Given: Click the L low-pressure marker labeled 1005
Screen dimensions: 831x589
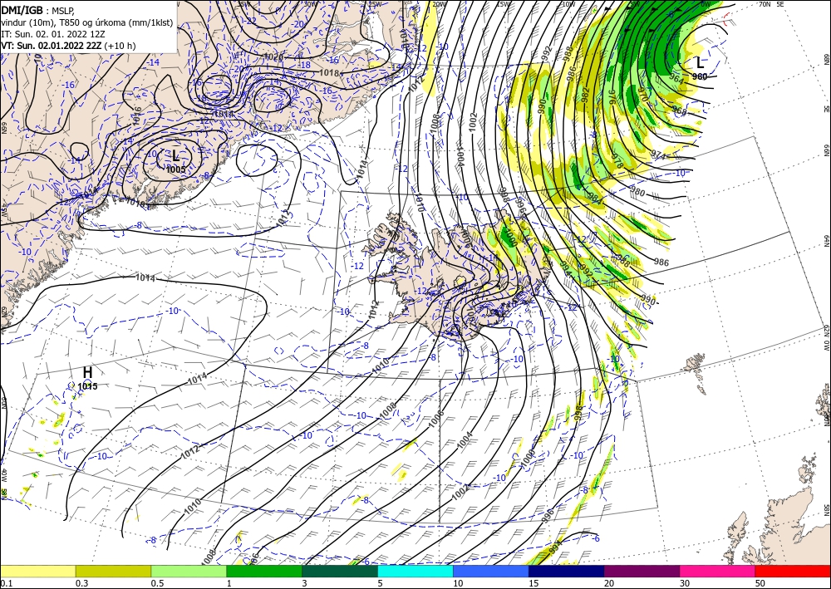Looking at the screenshot, I should 175,155.
